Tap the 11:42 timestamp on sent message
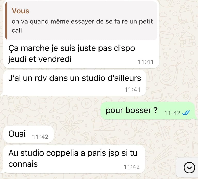 tap(172, 113)
